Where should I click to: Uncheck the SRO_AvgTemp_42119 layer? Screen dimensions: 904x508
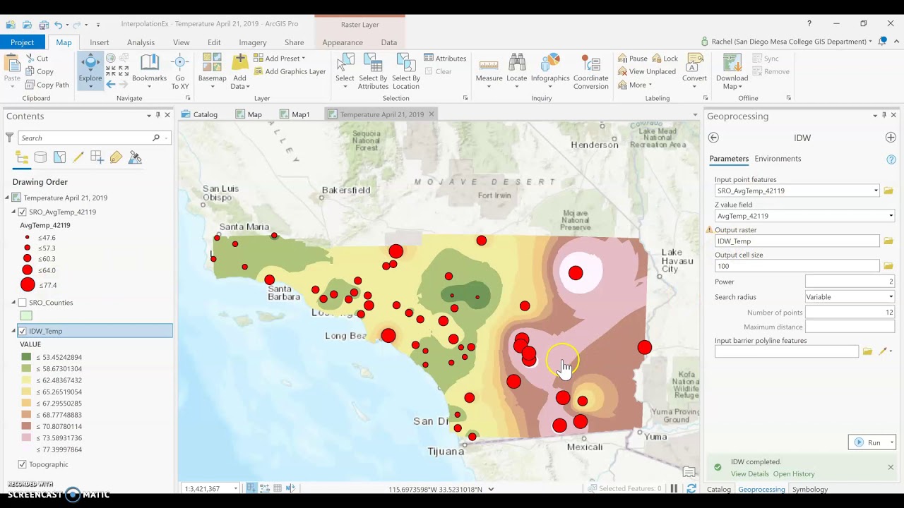(x=23, y=212)
